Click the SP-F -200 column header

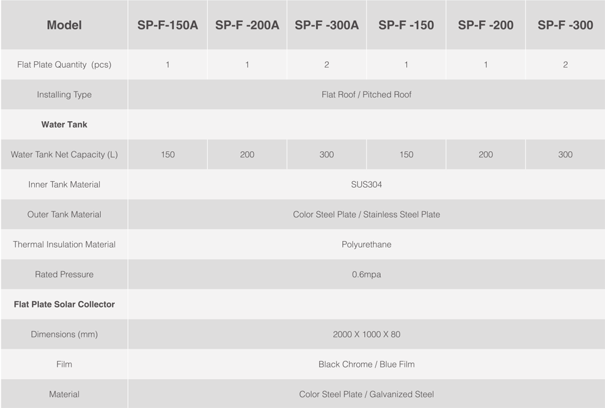pos(485,25)
